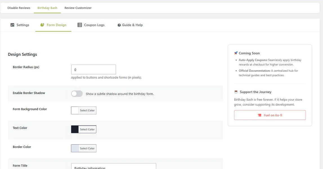Open the Coupon Logs sub-tab
The image size is (323, 169).
[91, 25]
